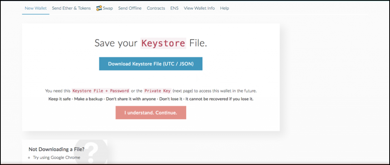
Task: Click the bold Keep it safe warning
Action: 59,99
